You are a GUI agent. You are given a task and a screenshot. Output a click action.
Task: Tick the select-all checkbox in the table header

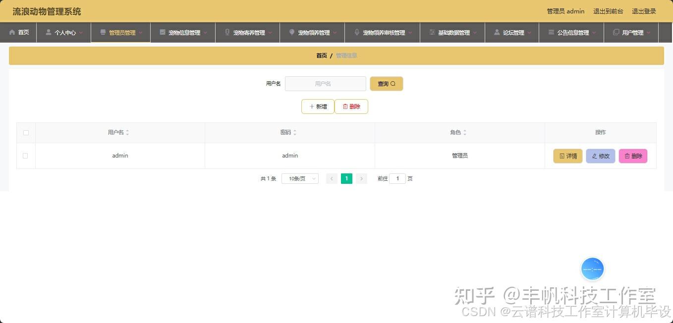coord(26,133)
